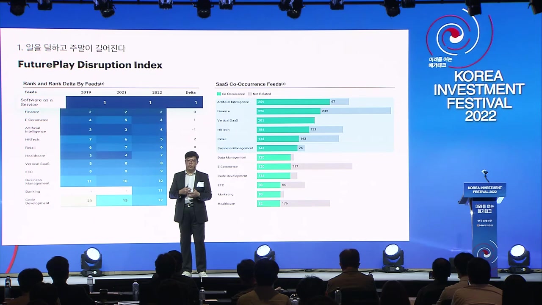542x305 pixels.
Task: Click the "Software as a Service" row label
Action: tap(37, 102)
